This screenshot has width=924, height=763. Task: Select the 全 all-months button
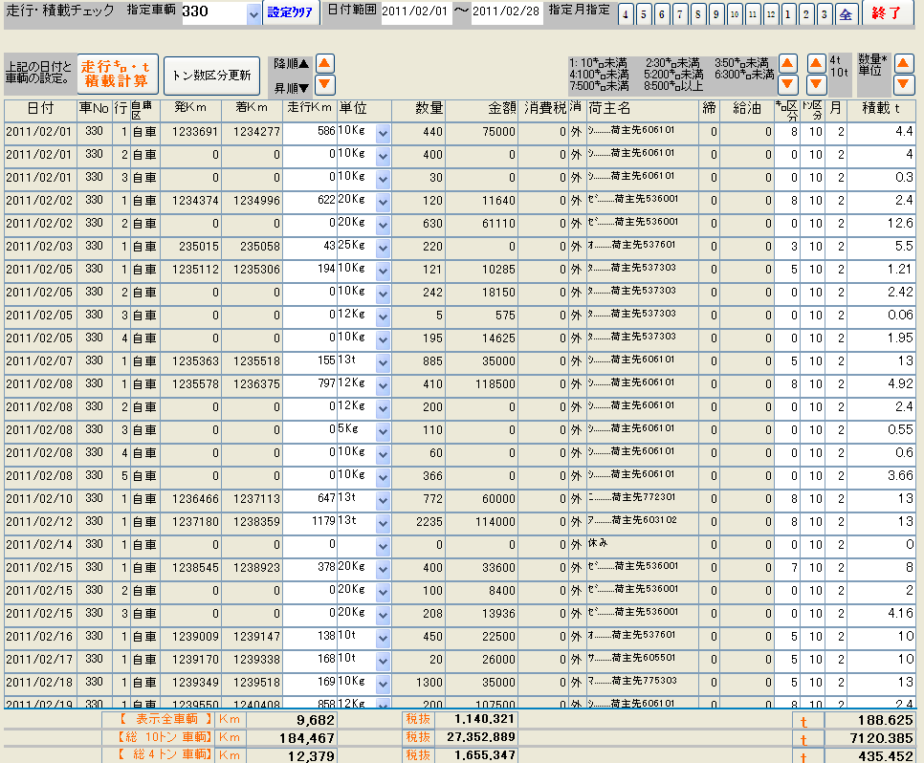846,14
